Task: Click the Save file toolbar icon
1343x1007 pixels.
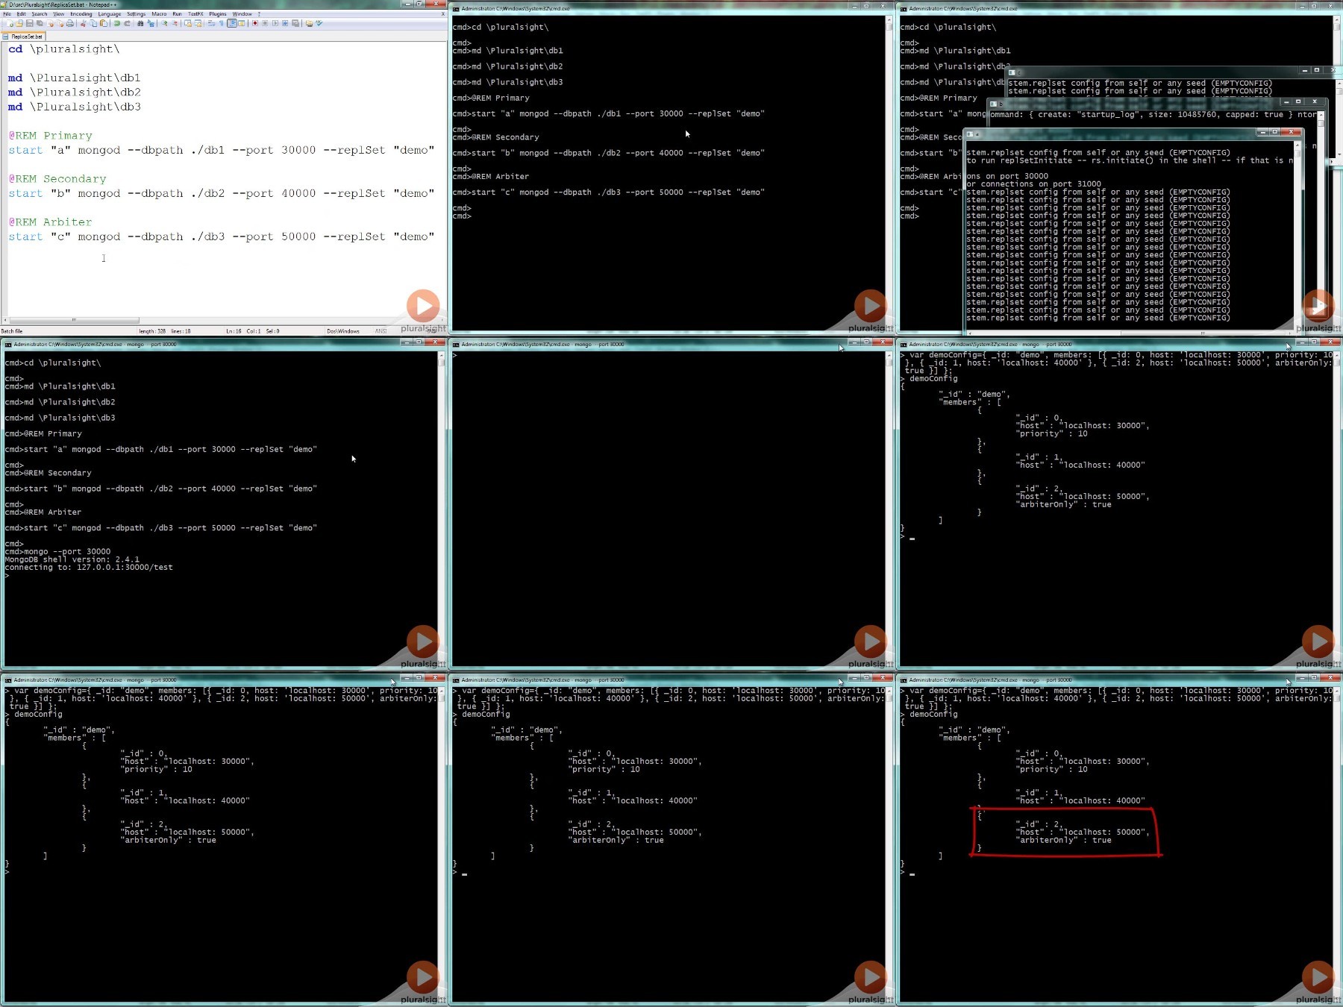Action: click(30, 23)
